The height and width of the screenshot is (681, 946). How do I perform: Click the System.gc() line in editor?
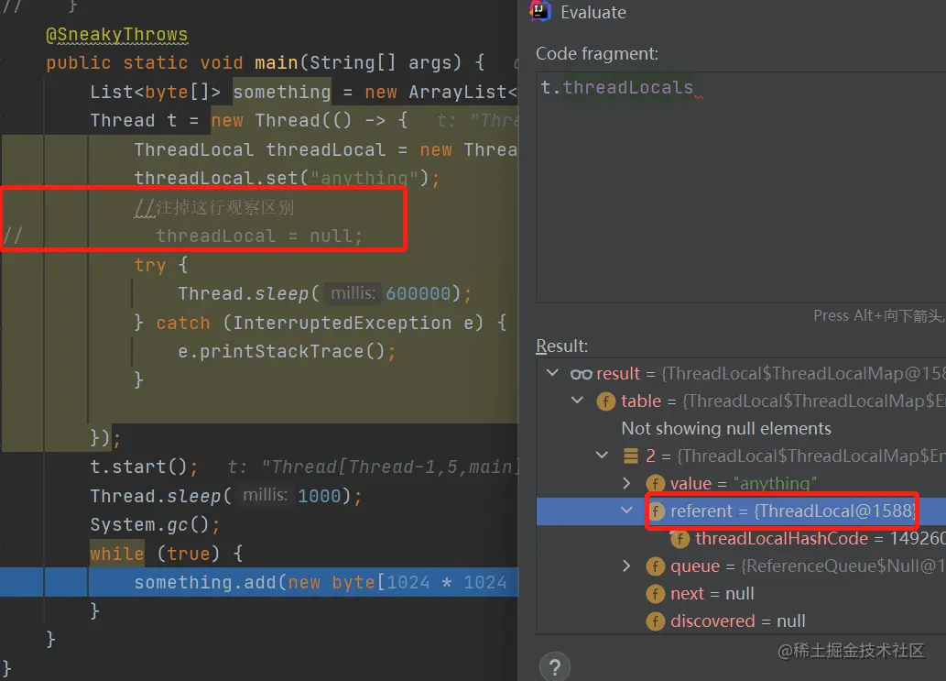(156, 524)
